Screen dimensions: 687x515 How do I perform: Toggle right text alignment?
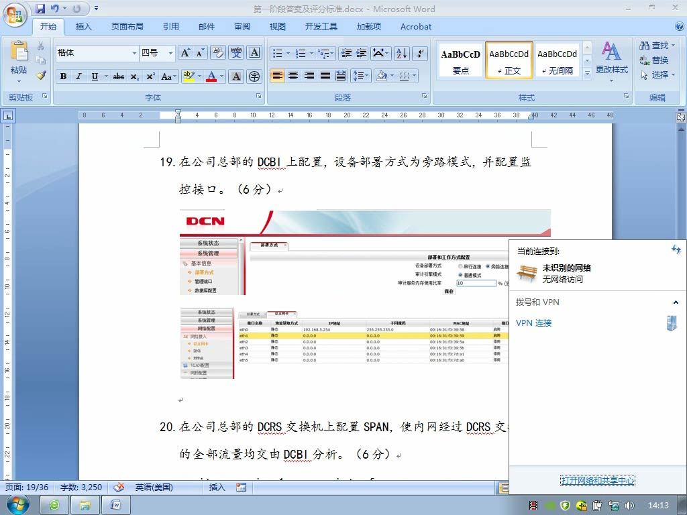(309, 76)
